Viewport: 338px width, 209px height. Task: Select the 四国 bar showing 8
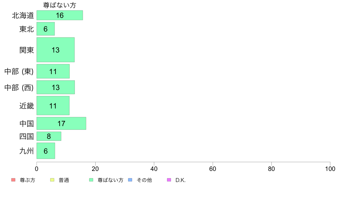[x=49, y=136]
